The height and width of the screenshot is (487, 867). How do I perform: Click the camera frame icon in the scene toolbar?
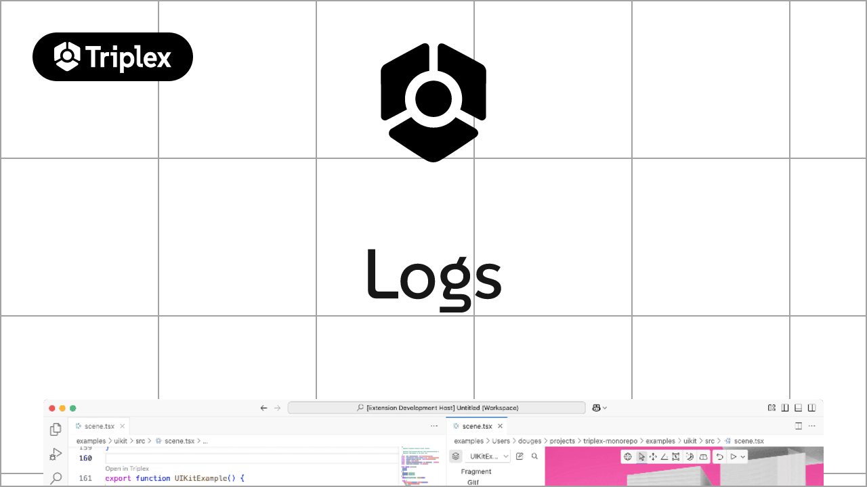point(702,457)
